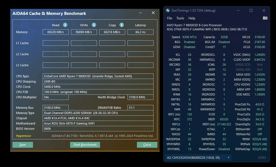Click the CPU Multiplier value 54x

click(x=56, y=97)
